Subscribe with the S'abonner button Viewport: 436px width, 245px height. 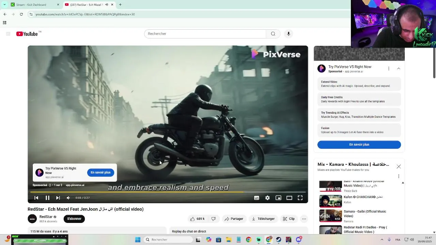click(74, 219)
